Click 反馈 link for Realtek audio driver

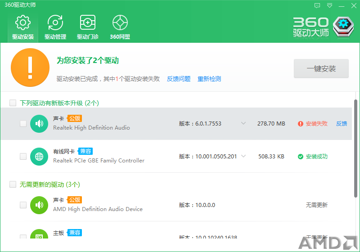[342, 124]
